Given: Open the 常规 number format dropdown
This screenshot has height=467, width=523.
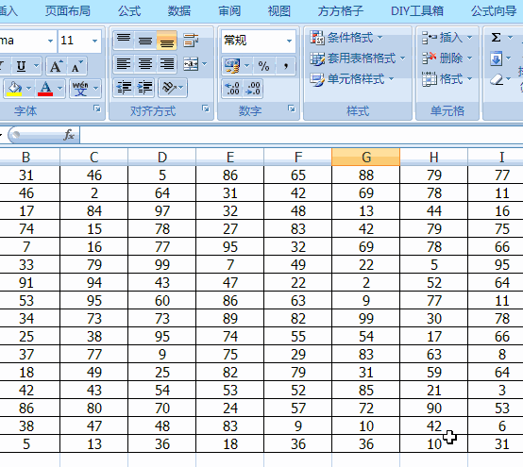Looking at the screenshot, I should tap(289, 41).
